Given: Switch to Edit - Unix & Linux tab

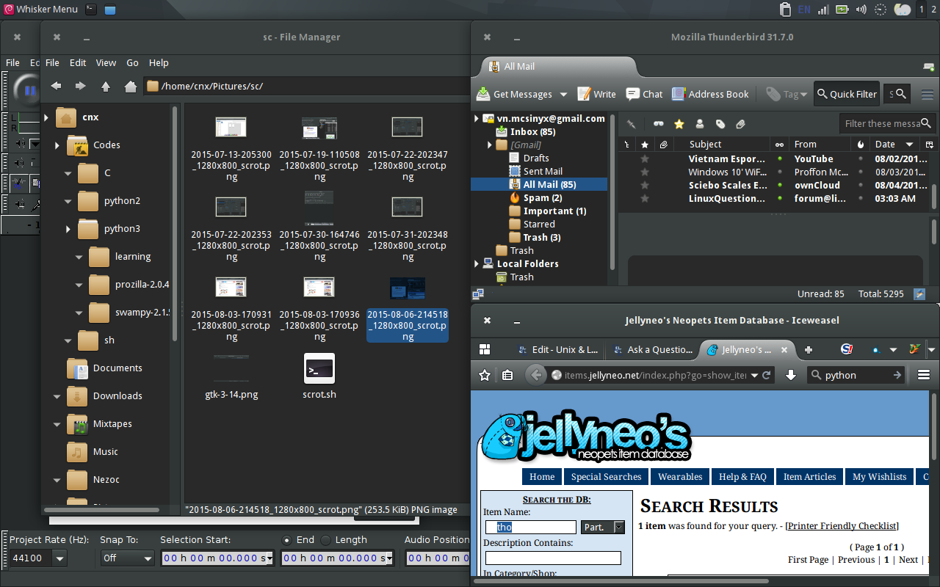Looking at the screenshot, I should point(557,350).
